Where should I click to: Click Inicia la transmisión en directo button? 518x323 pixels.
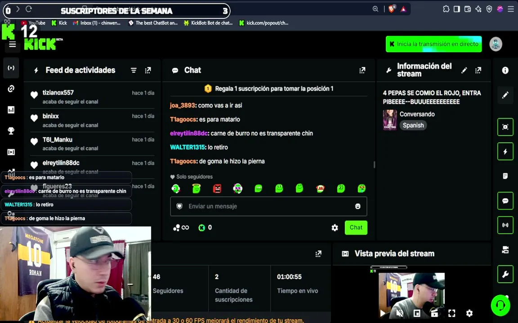pyautogui.click(x=433, y=44)
